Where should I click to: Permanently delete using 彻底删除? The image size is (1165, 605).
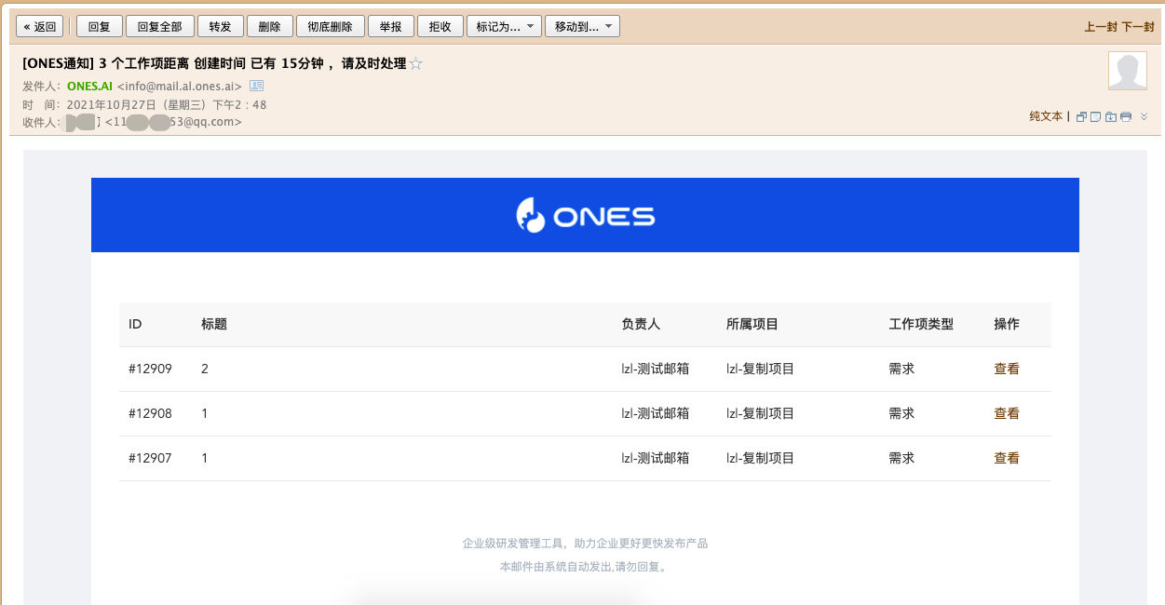(x=331, y=27)
